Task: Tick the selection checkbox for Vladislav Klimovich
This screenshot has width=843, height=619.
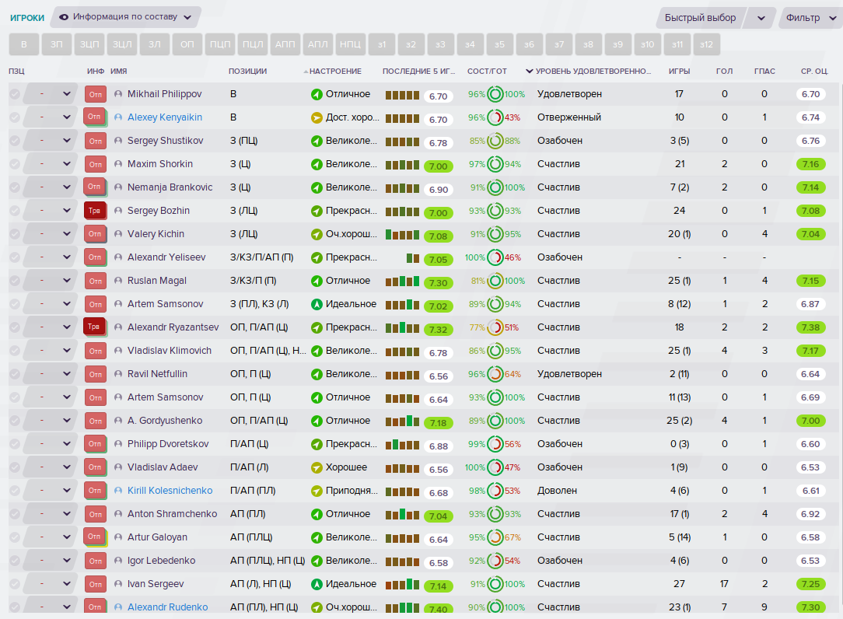Action: click(x=15, y=351)
